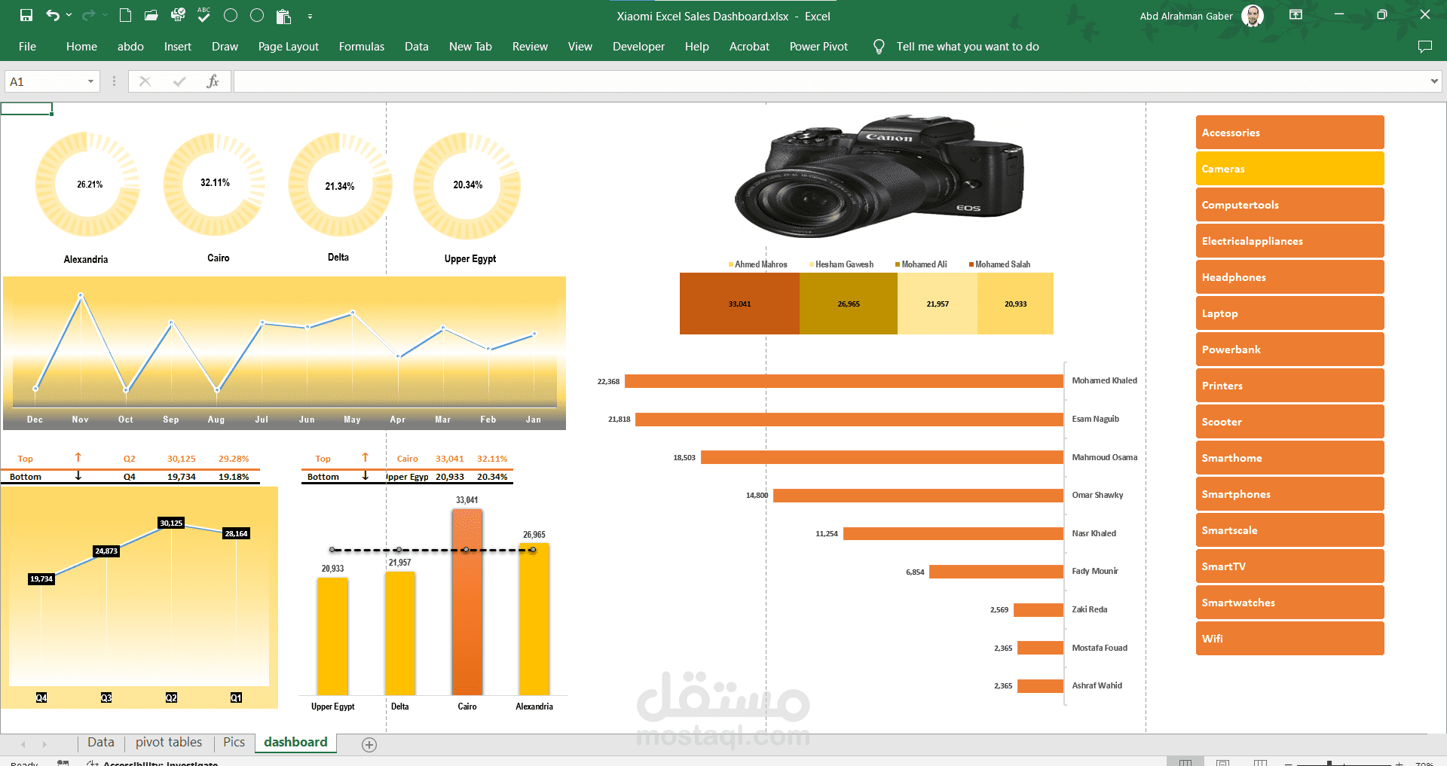
Task: Open the Redo history dropdown arrow
Action: pyautogui.click(x=105, y=15)
